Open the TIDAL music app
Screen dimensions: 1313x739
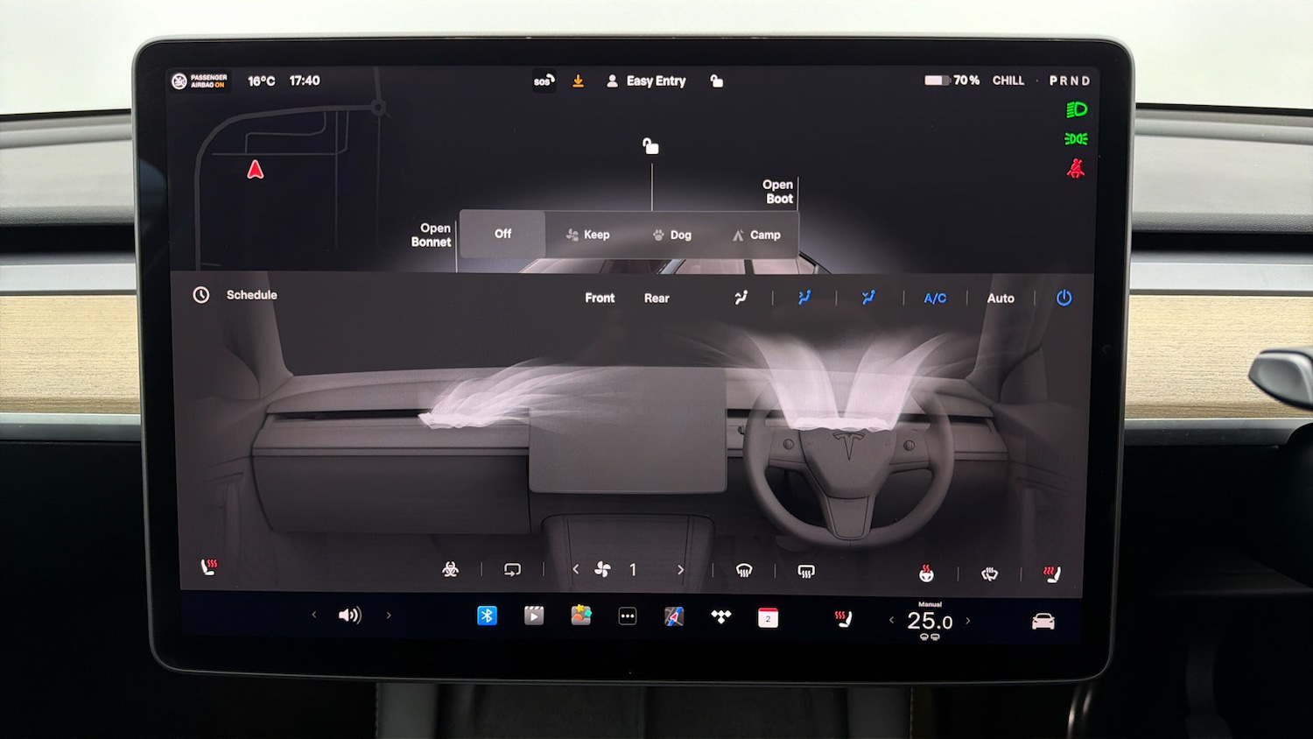(x=720, y=617)
